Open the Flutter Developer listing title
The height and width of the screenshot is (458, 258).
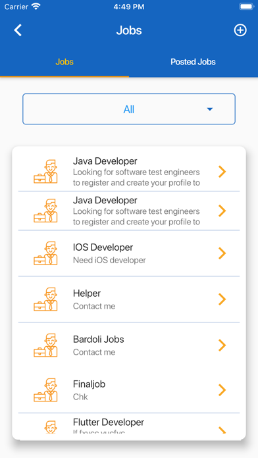click(109, 422)
